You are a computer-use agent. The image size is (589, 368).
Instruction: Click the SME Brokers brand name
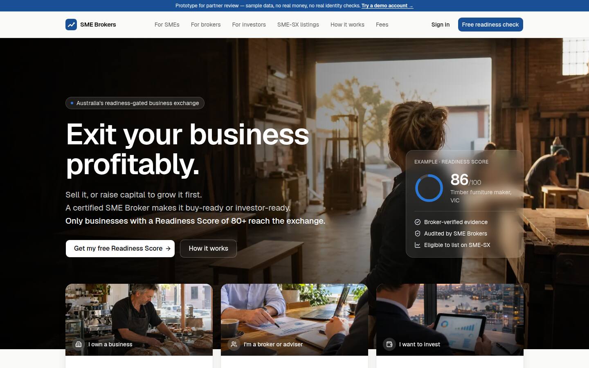[x=98, y=25]
